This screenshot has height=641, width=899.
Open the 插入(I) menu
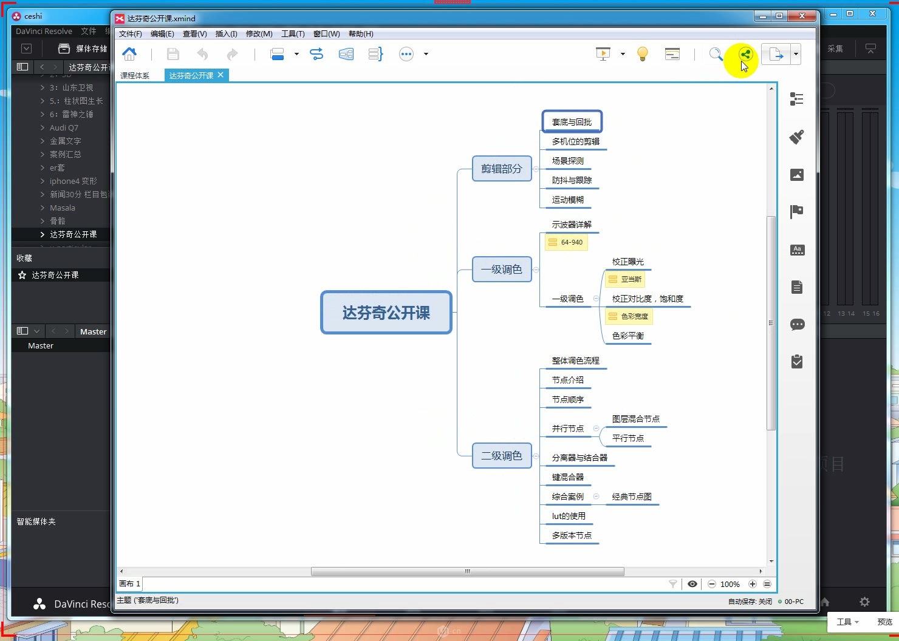226,34
